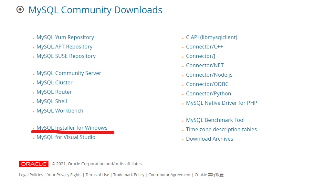The width and height of the screenshot is (315, 194).
Task: Open MySQL SUSE Repository link
Action: 66,56
